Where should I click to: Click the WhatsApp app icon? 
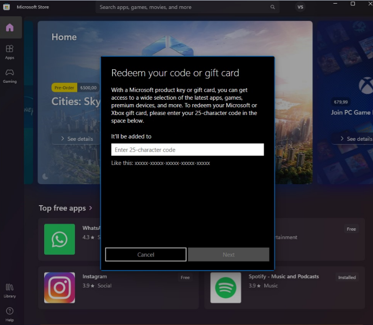coord(59,239)
